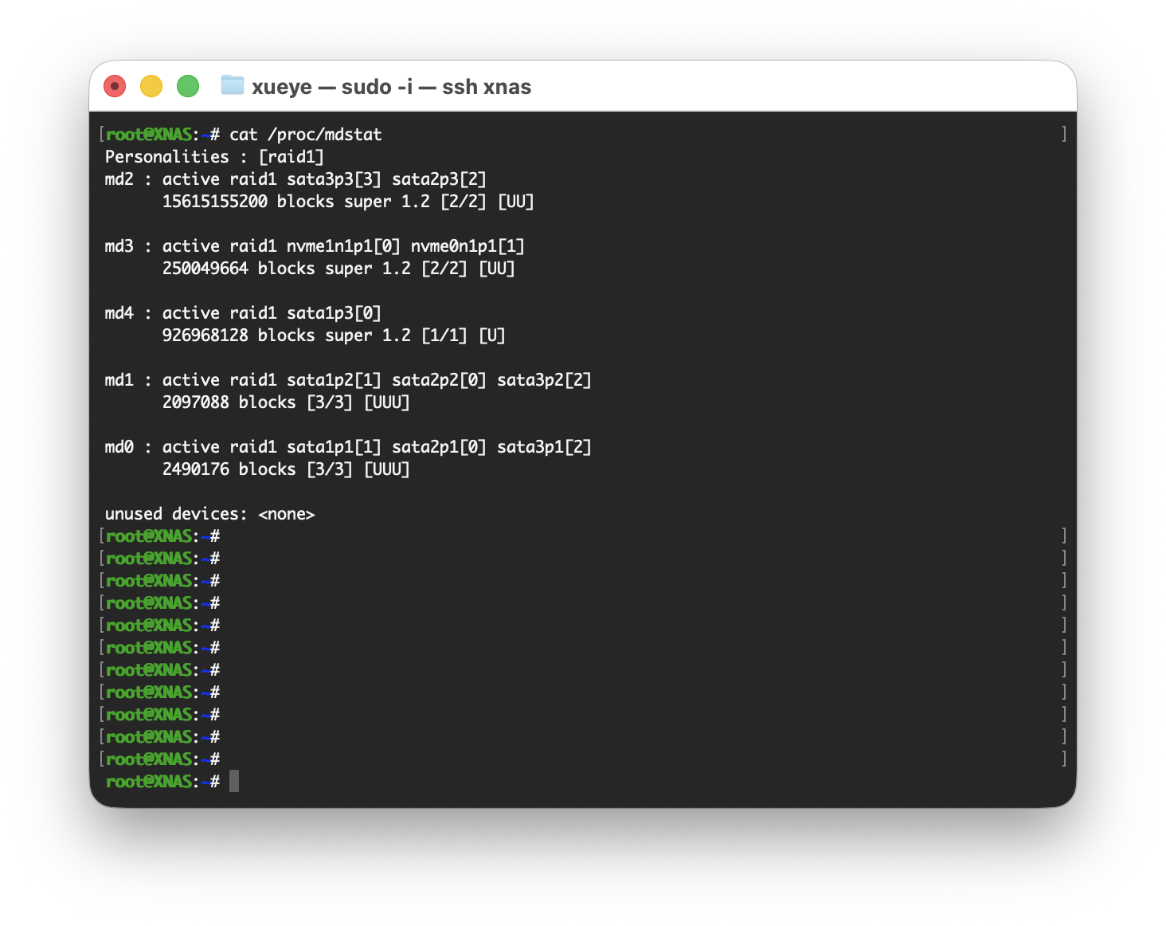
Task: Minimize the terminal with the yellow button
Action: point(151,86)
